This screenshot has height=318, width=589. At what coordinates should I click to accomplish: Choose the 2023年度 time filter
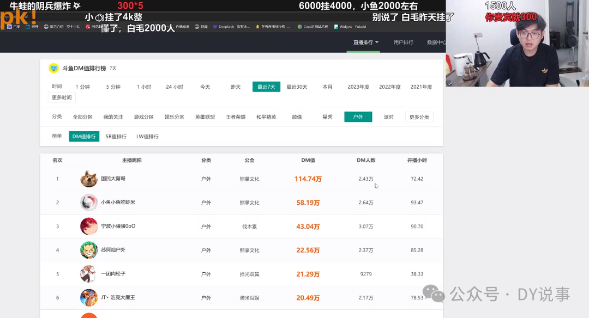(x=358, y=87)
